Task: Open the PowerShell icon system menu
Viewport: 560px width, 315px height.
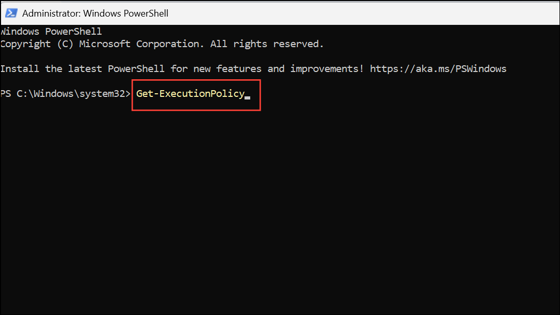Action: (11, 13)
